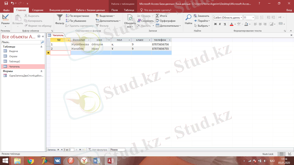Toggle bold Ж formatting
Viewport: 294px width, 165px height.
[x=215, y=24]
